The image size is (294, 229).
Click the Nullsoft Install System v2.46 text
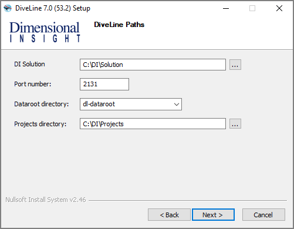[x=46, y=200]
